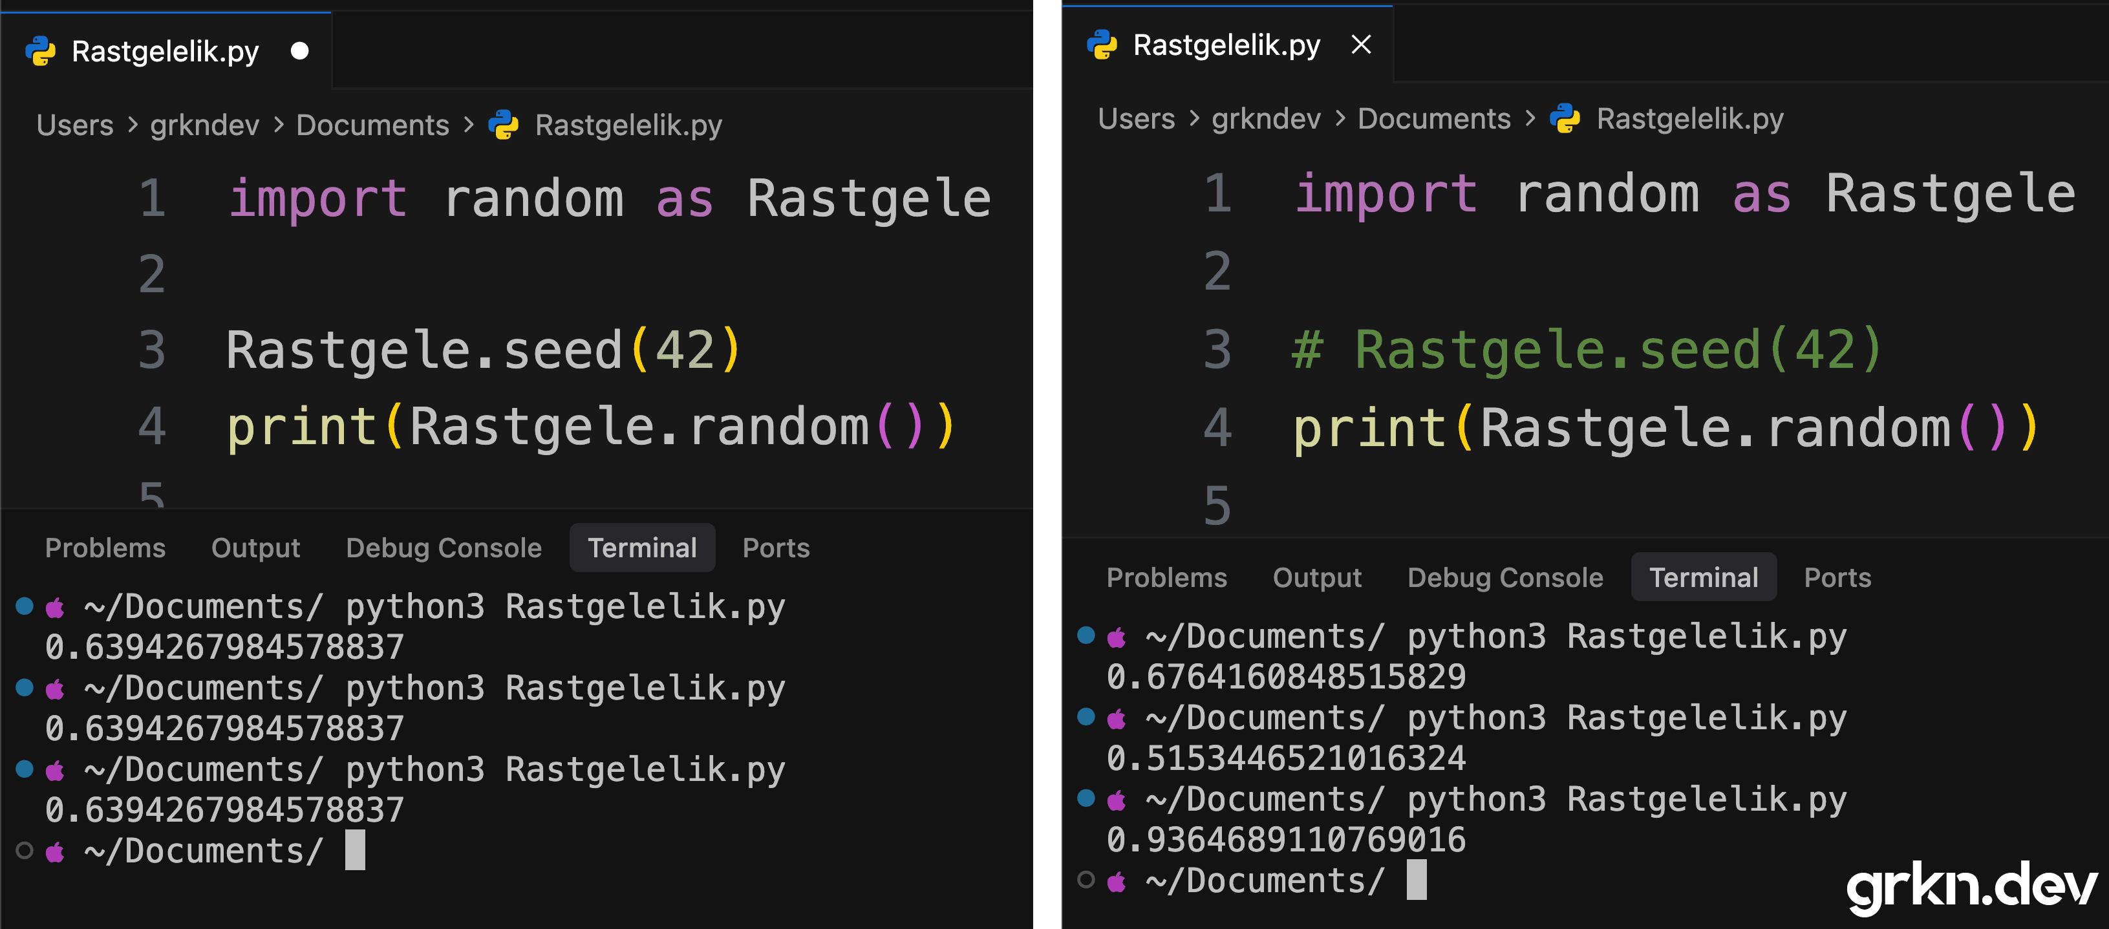The height and width of the screenshot is (929, 2109).
Task: Open Users breadcrumb in left window
Action: click(x=74, y=124)
